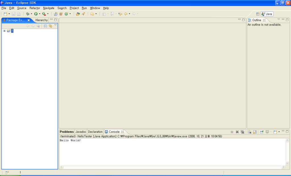Click the Console vertical scrollbar down arrow

(x=287, y=163)
